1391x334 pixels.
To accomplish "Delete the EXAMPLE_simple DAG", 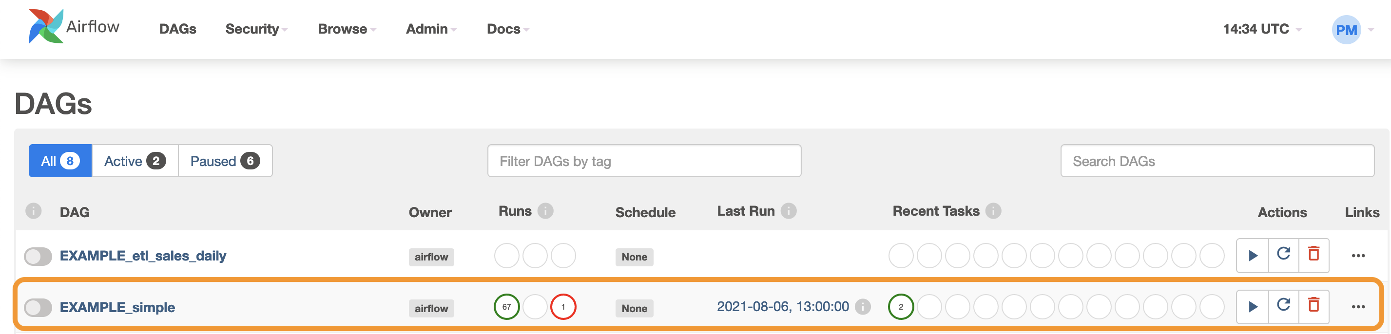I will 1314,306.
